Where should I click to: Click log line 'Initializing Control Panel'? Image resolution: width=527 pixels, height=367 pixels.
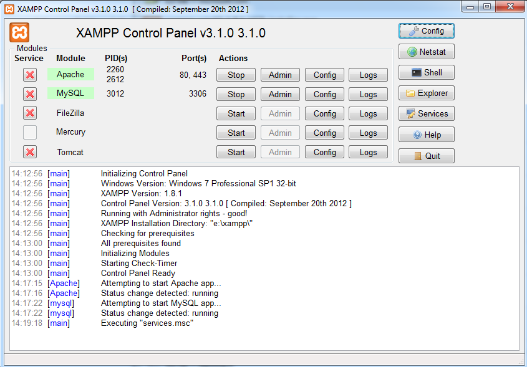[x=144, y=174]
